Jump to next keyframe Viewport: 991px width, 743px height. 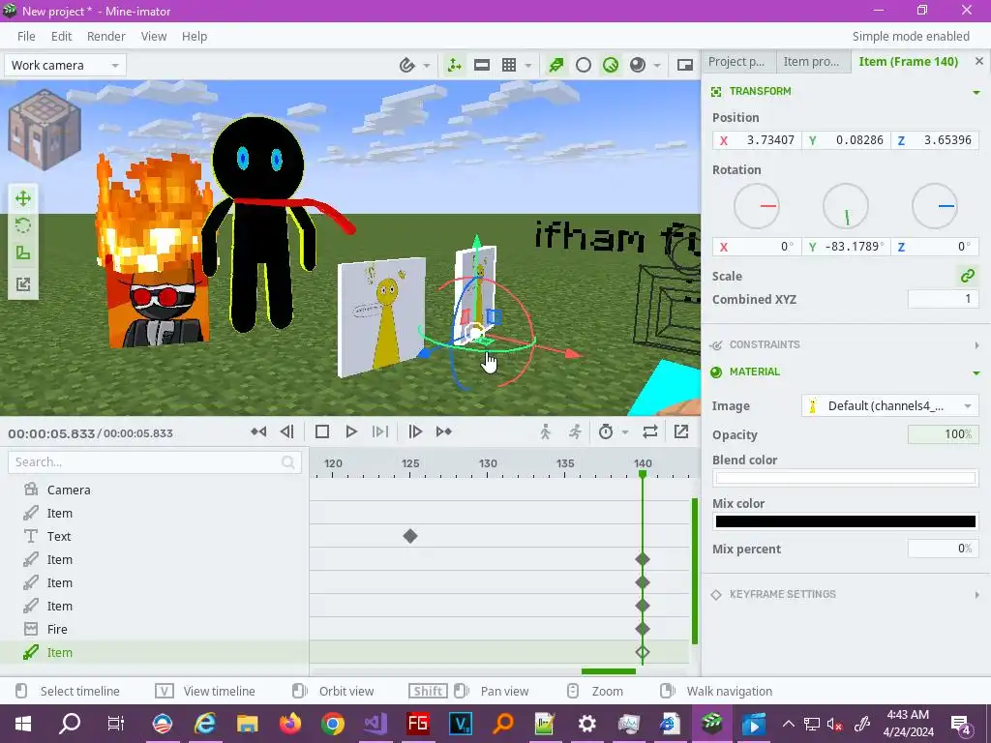(x=443, y=431)
